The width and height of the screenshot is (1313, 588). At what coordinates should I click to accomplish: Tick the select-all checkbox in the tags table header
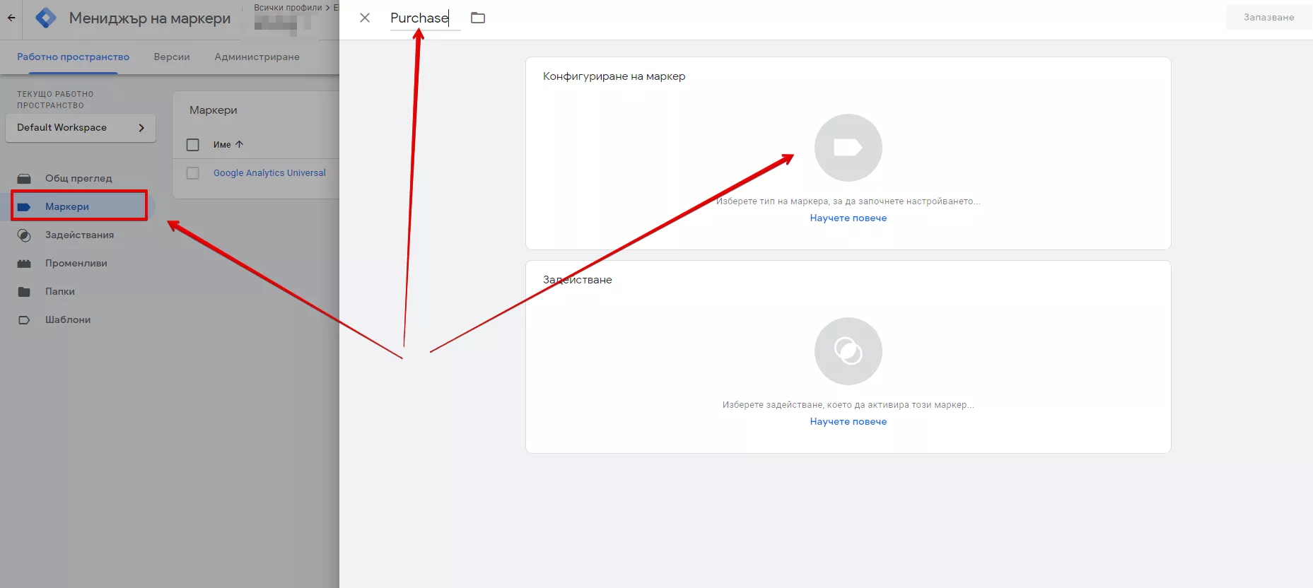click(x=192, y=145)
